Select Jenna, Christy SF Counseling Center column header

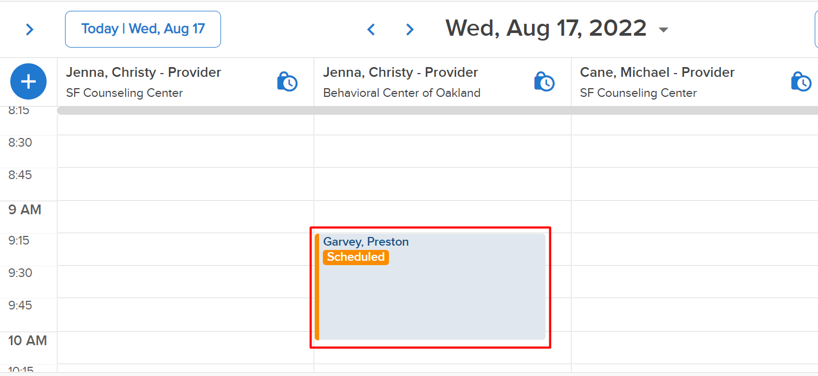(185, 82)
